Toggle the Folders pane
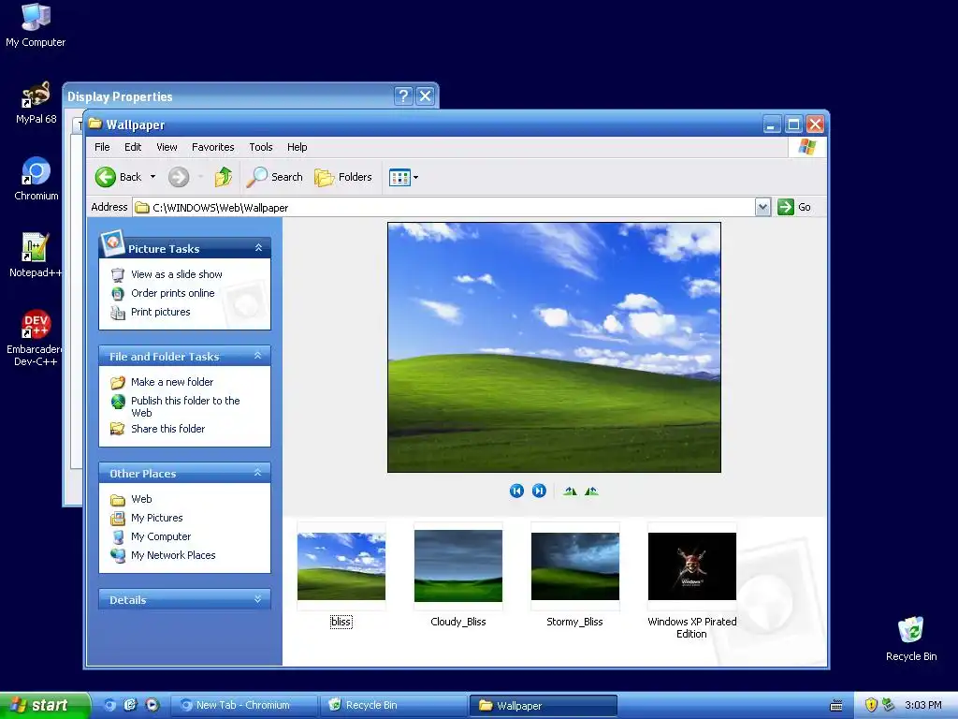The width and height of the screenshot is (958, 719). coord(342,177)
